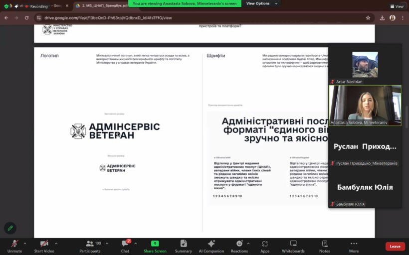Image resolution: width=409 pixels, height=255 pixels.
Task: Select Бамбуляк Юлія participant tile
Action: click(x=365, y=187)
